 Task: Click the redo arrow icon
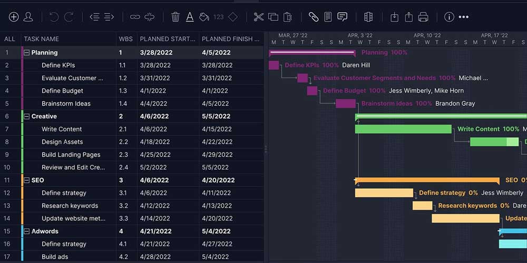tap(69, 17)
